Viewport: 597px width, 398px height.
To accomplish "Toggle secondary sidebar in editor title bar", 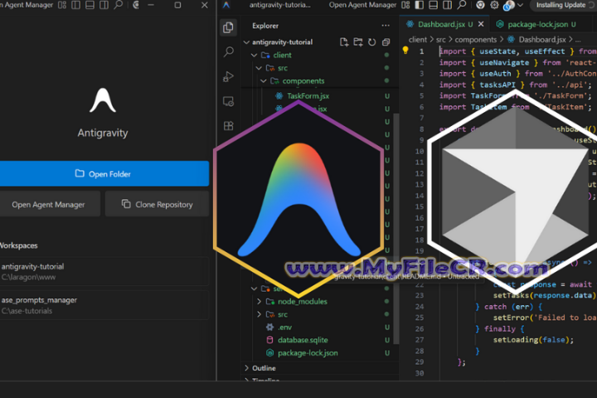I will pos(448,5).
